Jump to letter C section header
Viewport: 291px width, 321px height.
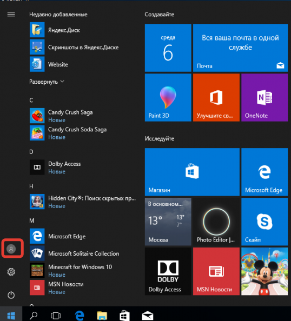pos(31,100)
